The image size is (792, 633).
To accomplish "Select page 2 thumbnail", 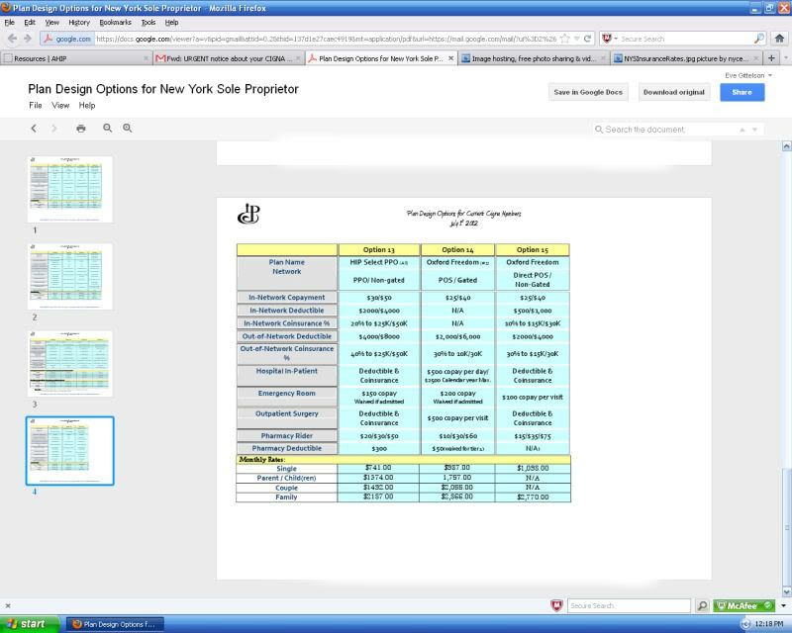I will click(x=70, y=277).
